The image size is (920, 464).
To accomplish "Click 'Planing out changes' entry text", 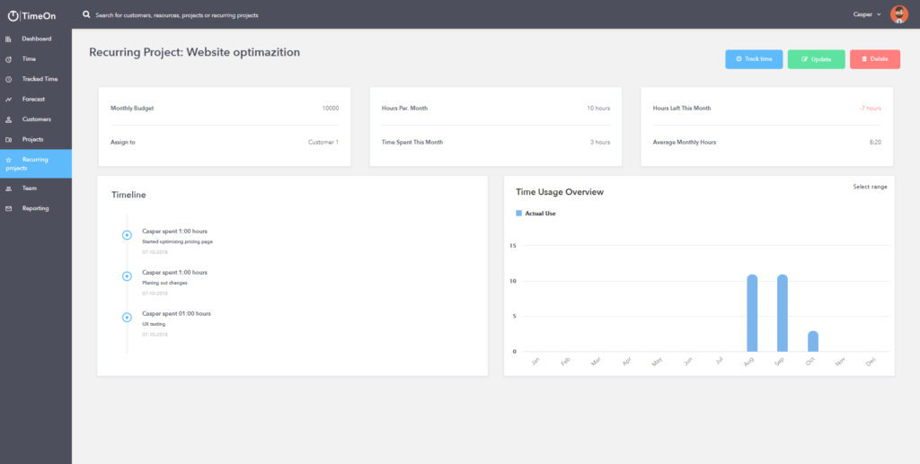I will [164, 283].
